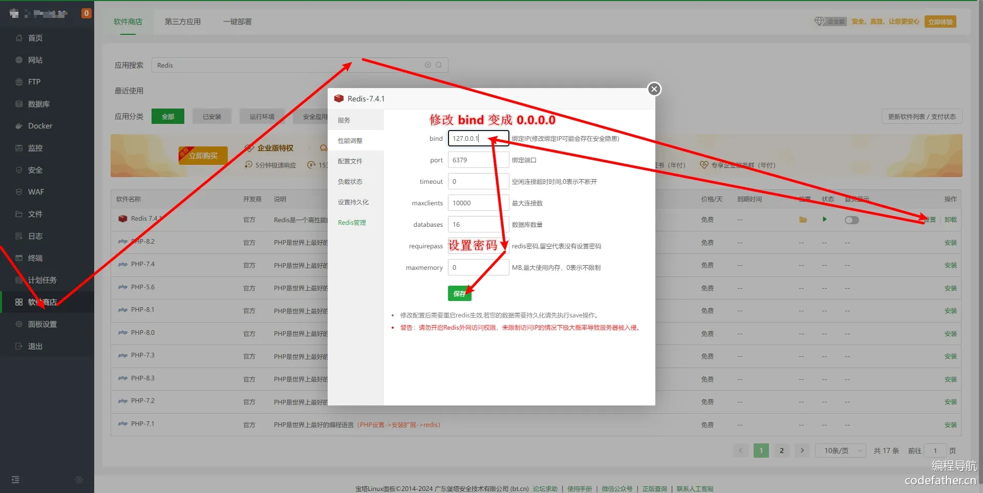Close the Redis-7.4.1 dialog
983x493 pixels.
click(x=654, y=89)
